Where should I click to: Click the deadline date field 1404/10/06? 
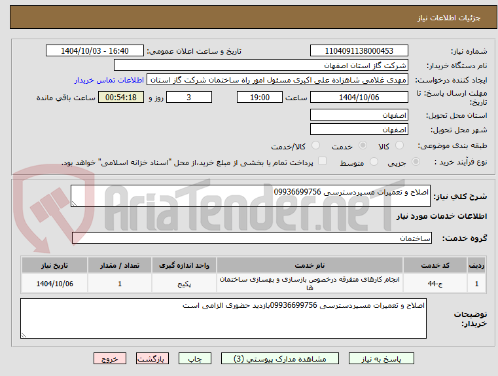(x=359, y=97)
